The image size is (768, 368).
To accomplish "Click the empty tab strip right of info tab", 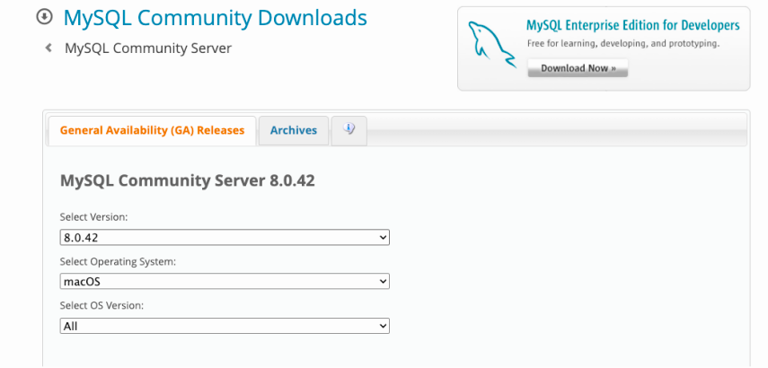I will click(x=557, y=130).
